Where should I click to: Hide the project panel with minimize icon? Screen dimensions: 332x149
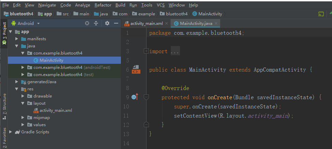tap(116, 23)
